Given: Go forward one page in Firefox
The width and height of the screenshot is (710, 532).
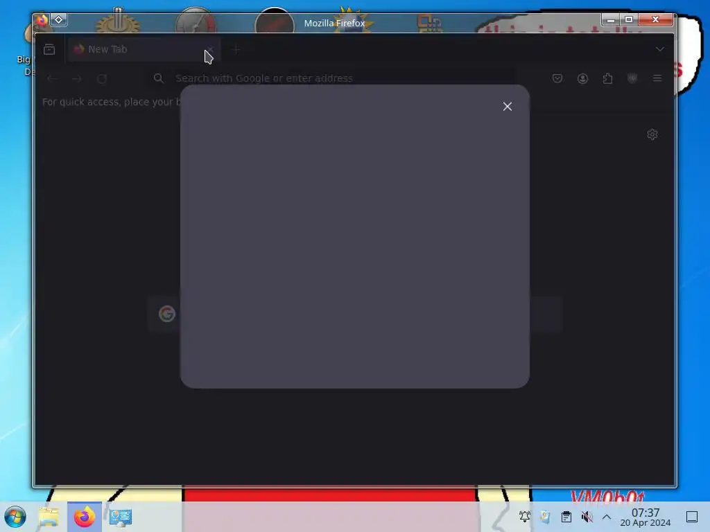Looking at the screenshot, I should pyautogui.click(x=77, y=78).
